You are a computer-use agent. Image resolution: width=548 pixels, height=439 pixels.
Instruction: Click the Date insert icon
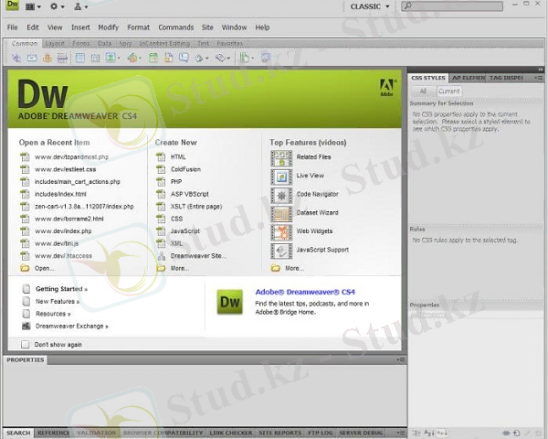153,58
